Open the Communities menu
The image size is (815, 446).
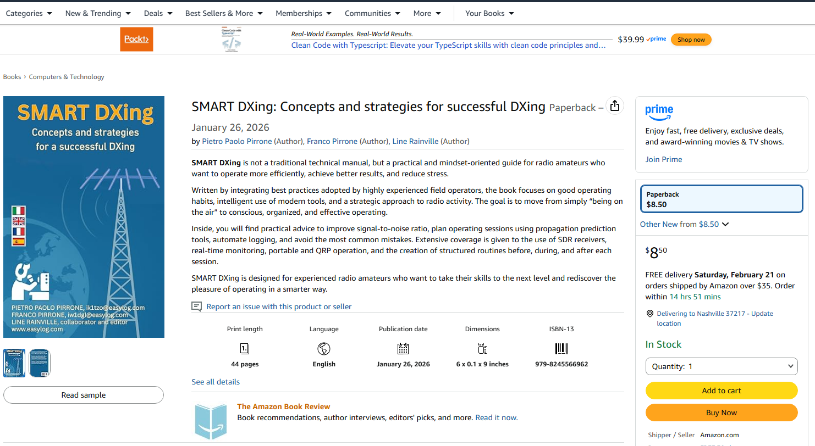pyautogui.click(x=372, y=13)
